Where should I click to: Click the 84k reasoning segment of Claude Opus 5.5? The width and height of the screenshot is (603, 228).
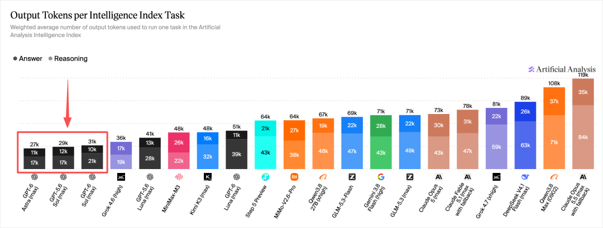[583, 137]
